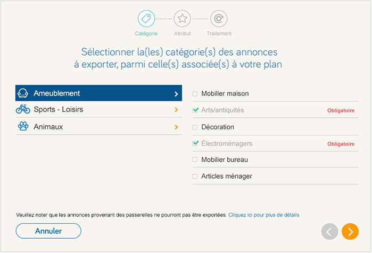The width and height of the screenshot is (372, 253).
Task: Click the Traitement step icon
Action: (x=219, y=19)
